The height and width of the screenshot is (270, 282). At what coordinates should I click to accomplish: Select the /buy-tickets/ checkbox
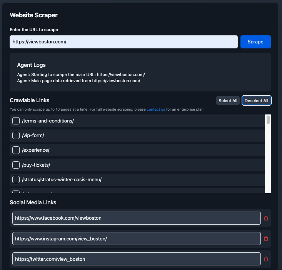(x=16, y=165)
